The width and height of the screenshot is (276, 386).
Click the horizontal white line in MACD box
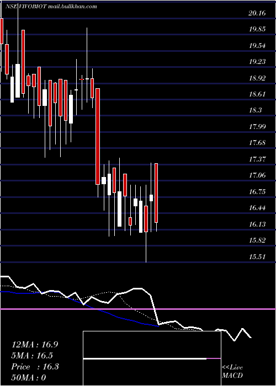(x=145, y=358)
